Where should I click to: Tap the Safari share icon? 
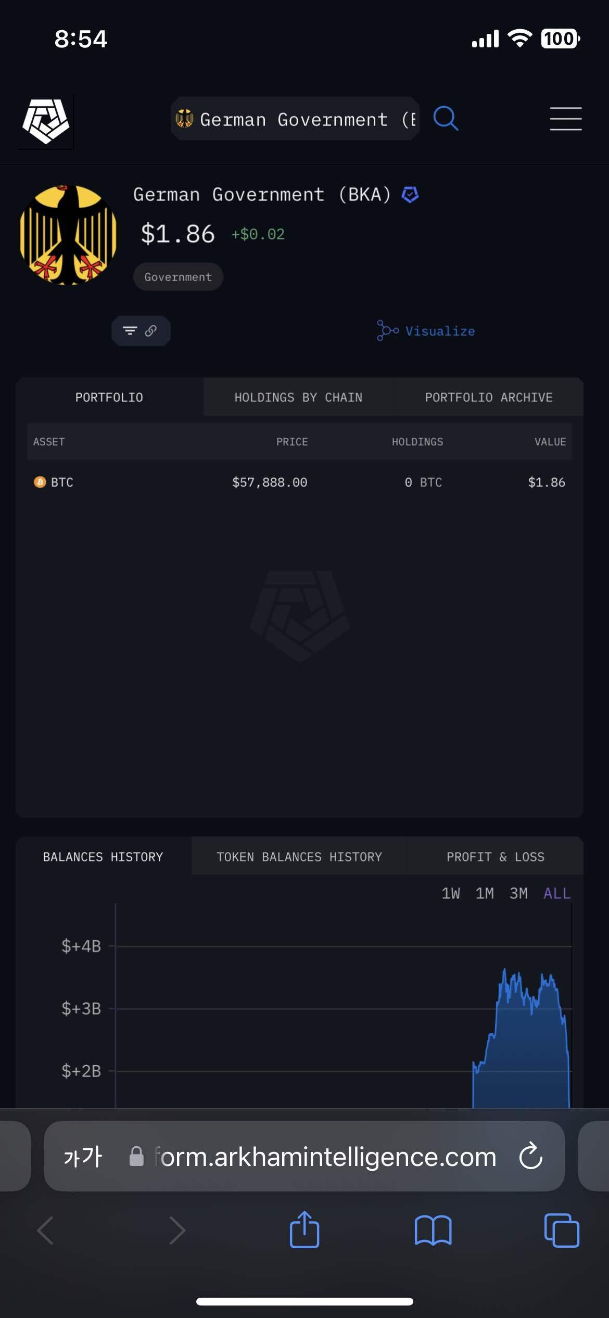[304, 1230]
